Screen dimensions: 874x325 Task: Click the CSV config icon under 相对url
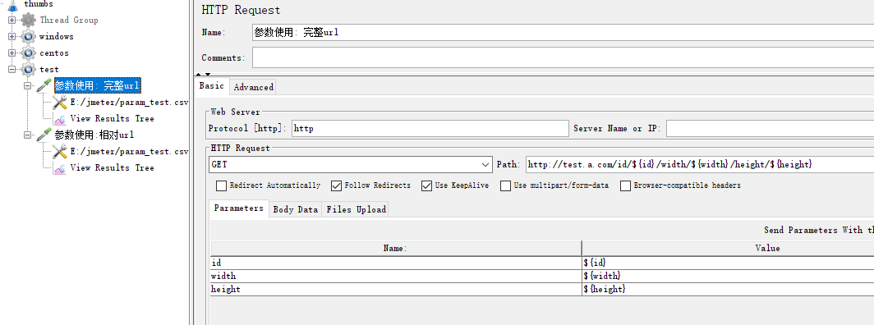coord(60,151)
